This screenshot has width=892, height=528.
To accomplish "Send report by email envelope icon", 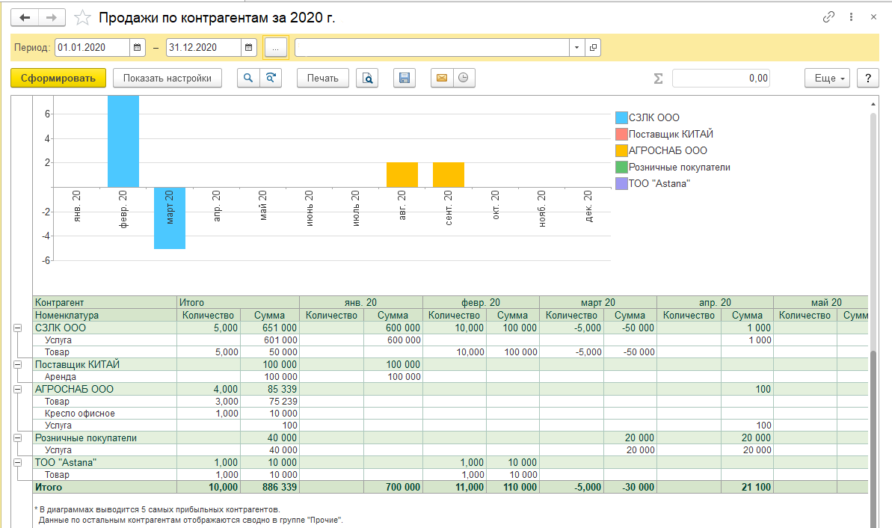I will pos(442,78).
